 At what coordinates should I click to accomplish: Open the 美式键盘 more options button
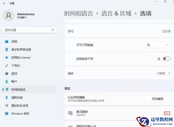tap(167, 113)
